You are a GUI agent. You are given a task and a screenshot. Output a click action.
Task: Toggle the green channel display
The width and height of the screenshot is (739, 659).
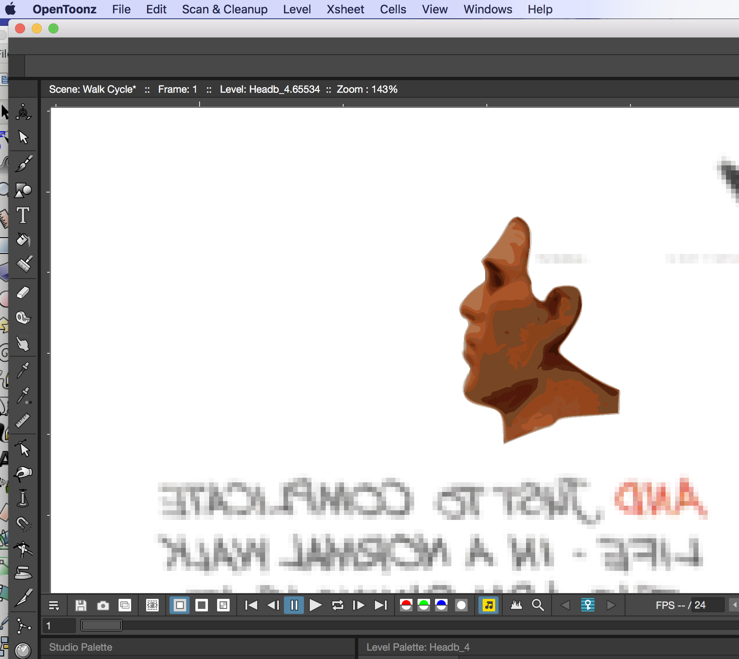click(x=424, y=605)
